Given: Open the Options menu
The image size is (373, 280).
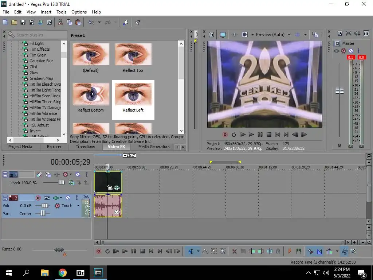Looking at the screenshot, I should point(79,12).
